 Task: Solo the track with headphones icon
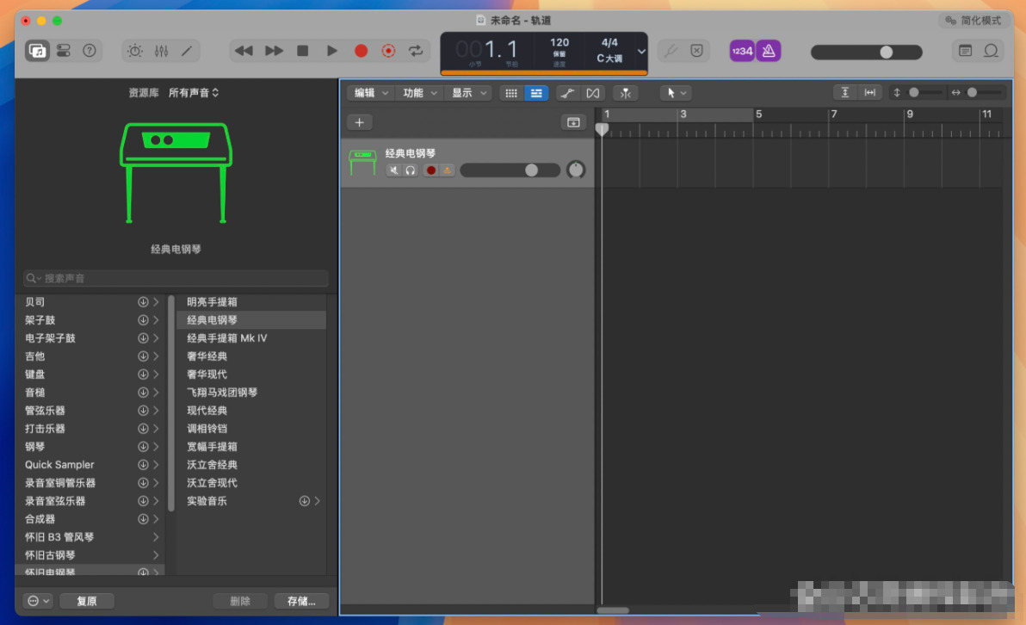pos(411,170)
